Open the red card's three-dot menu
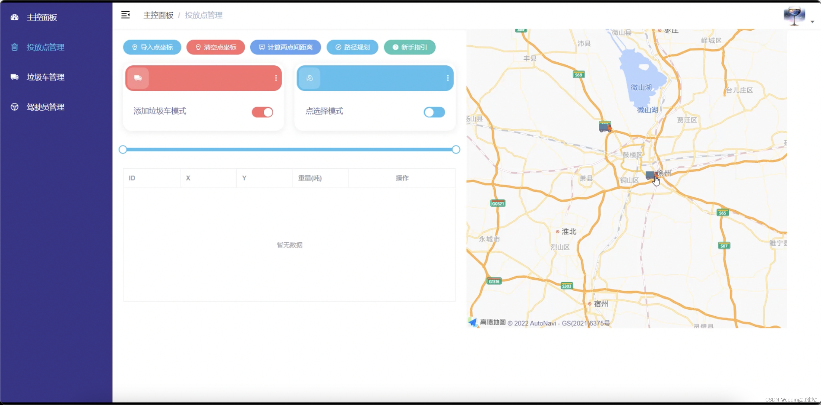Viewport: 821px width, 405px height. point(276,78)
